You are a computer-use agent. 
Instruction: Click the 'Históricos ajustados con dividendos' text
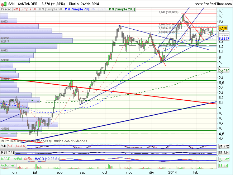[x=60, y=141]
